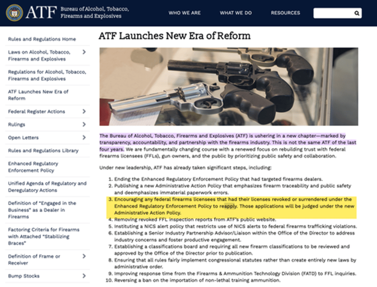Open the Who We Are menu
Screen dimensions: 377x287
point(184,13)
